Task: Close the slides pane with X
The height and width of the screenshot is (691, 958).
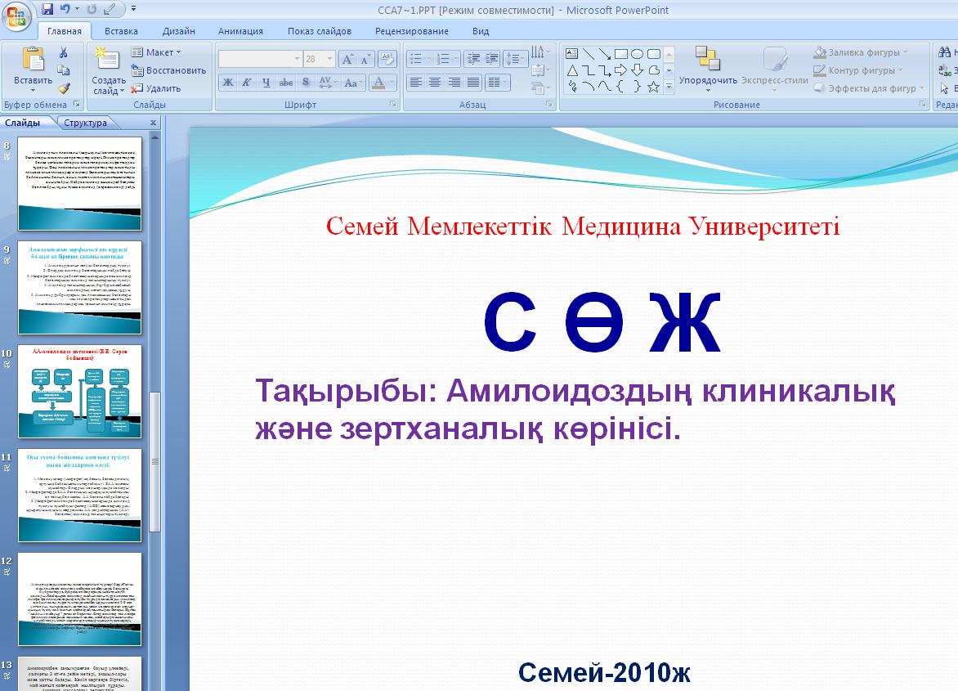Action: point(154,123)
